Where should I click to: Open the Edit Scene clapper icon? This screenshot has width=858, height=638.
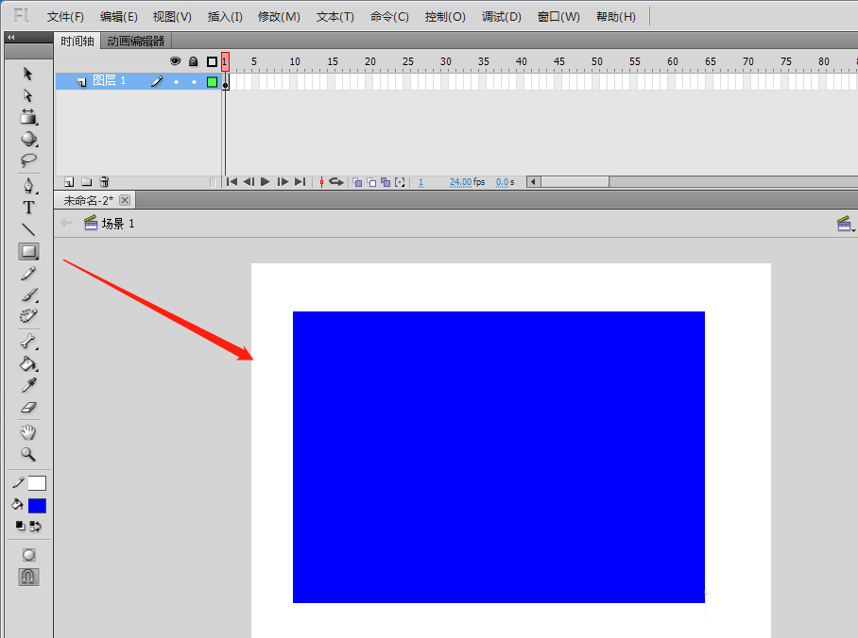coord(846,223)
